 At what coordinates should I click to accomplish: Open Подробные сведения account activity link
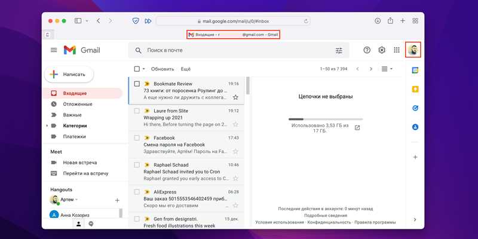tap(325, 216)
